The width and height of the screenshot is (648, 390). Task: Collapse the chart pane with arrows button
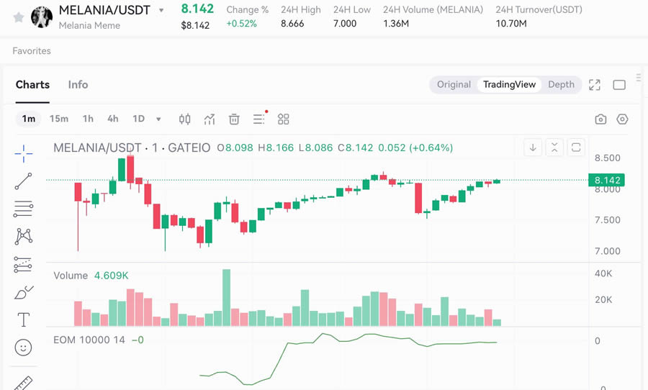click(x=554, y=148)
